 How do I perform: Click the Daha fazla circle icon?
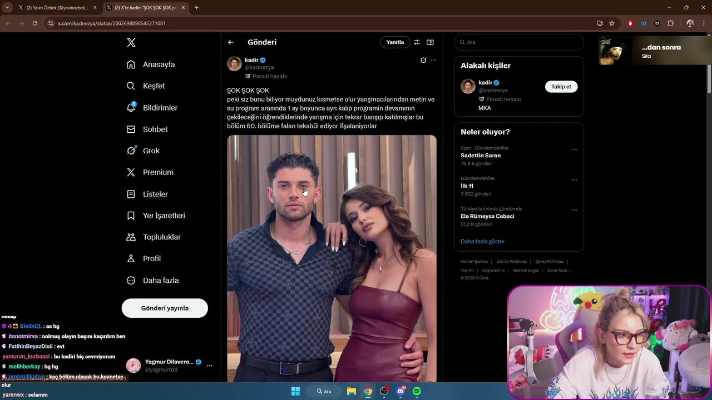[131, 281]
